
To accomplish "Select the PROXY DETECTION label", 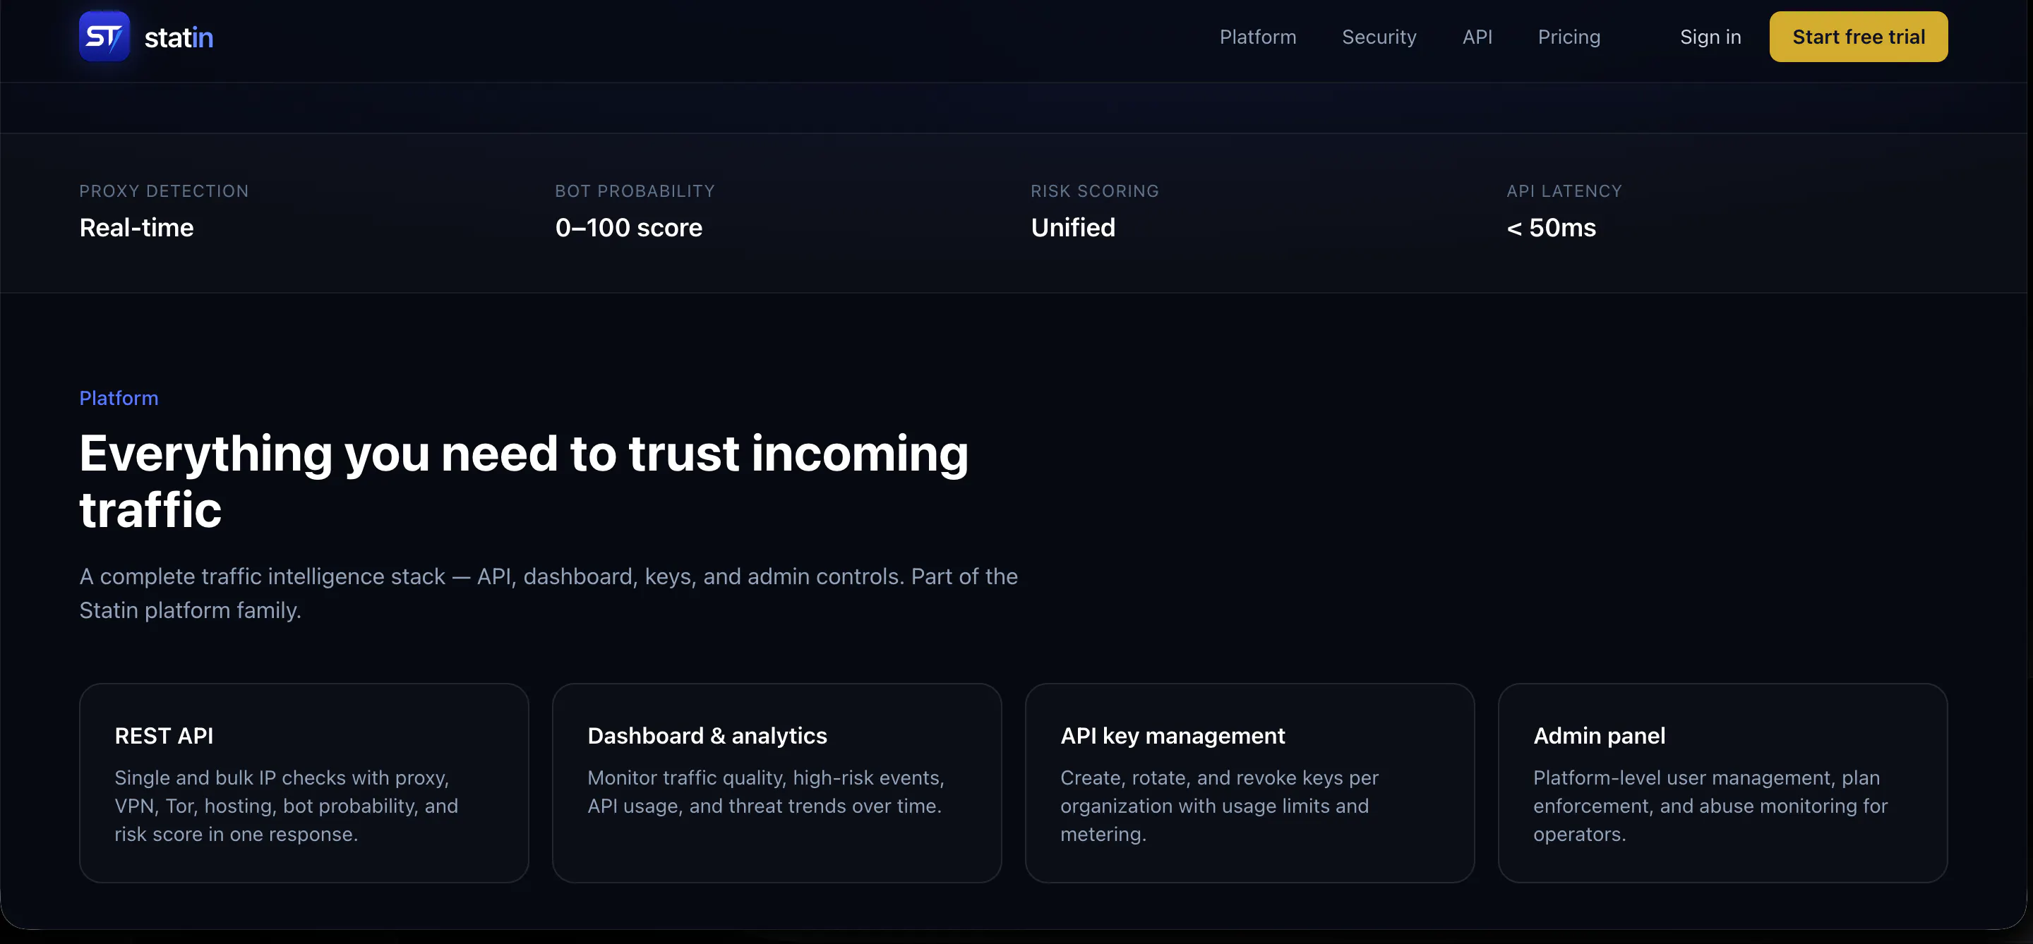I will tap(163, 191).
